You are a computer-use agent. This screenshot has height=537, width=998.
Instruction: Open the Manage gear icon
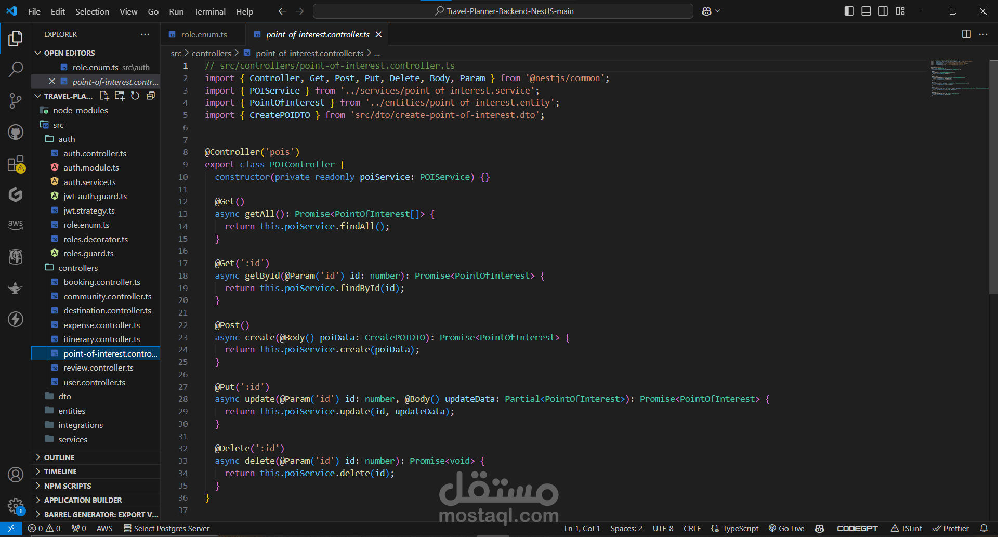(x=16, y=505)
